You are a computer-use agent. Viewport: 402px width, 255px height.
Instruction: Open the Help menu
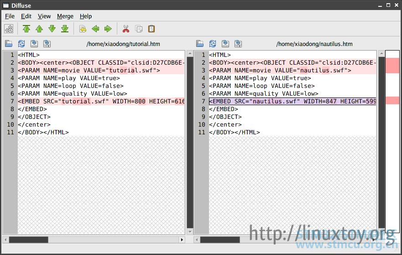(x=86, y=16)
